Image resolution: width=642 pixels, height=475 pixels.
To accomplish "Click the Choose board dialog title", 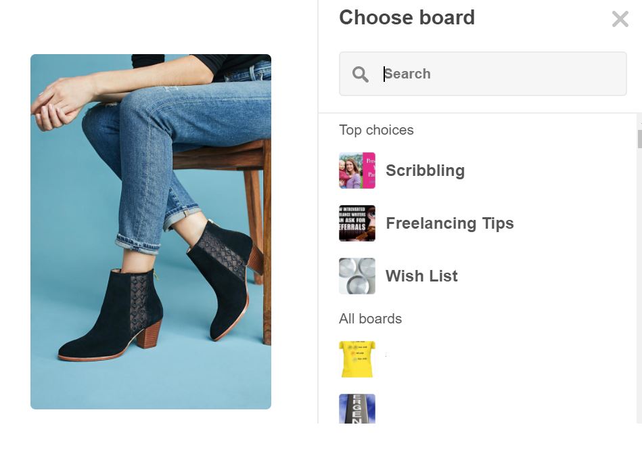I will (407, 18).
